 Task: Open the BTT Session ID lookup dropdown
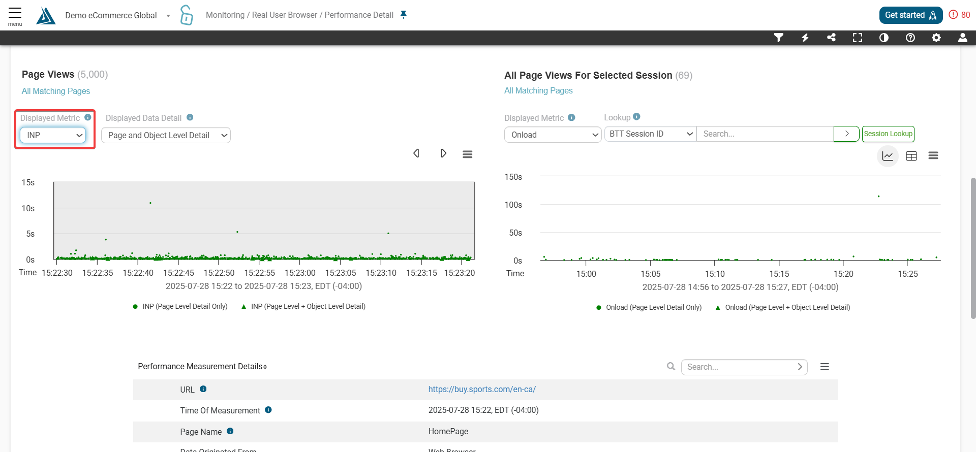click(x=650, y=134)
